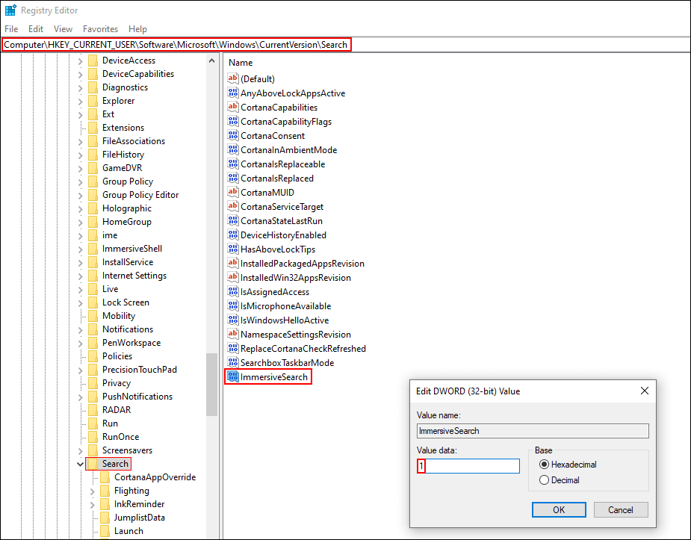691x540 pixels.
Task: Click the DeviceHistoryEnabled DWORD icon
Action: (x=232, y=235)
